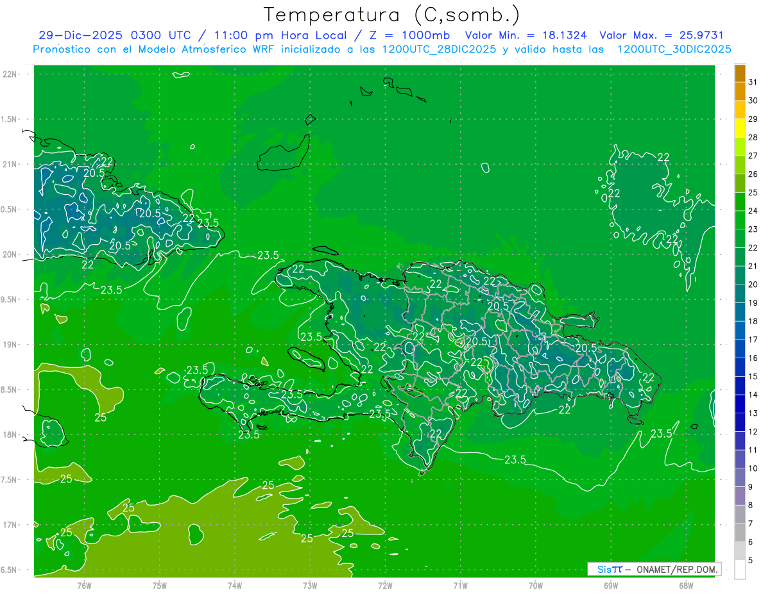
Task: Click the color scale label "31"
Action: pyautogui.click(x=753, y=82)
